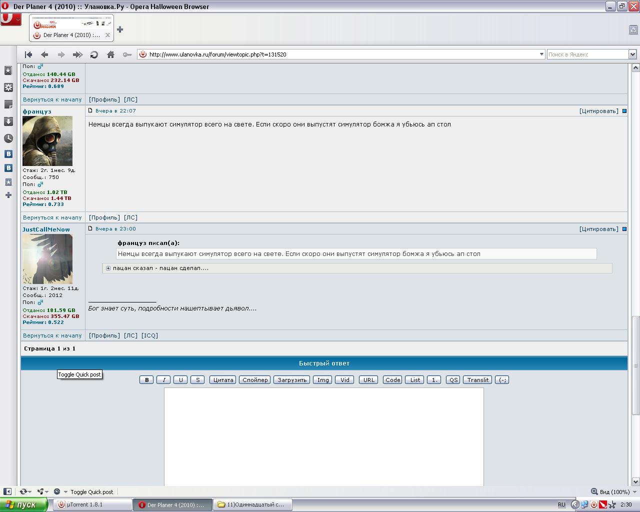Expand the 'пацан сказал' spoiler block

108,268
